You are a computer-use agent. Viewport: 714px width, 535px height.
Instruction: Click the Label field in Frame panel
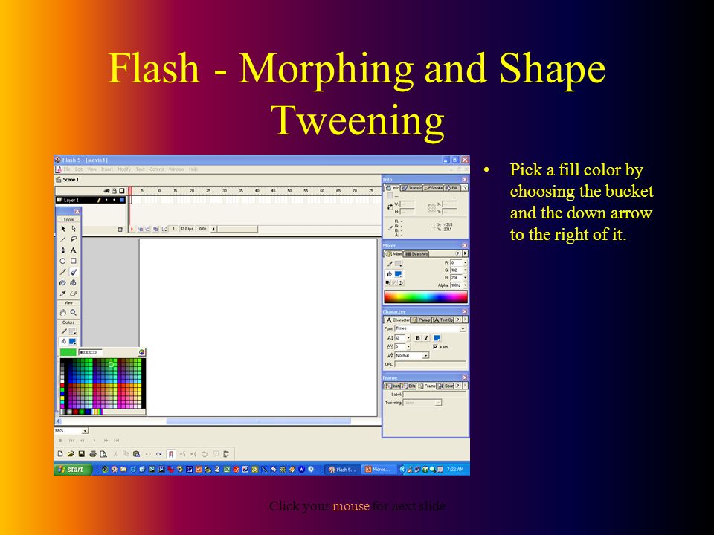(x=434, y=394)
